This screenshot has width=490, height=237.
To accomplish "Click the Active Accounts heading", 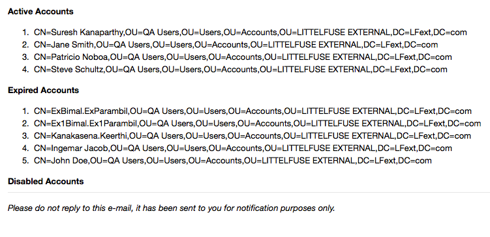I will 40,12.
